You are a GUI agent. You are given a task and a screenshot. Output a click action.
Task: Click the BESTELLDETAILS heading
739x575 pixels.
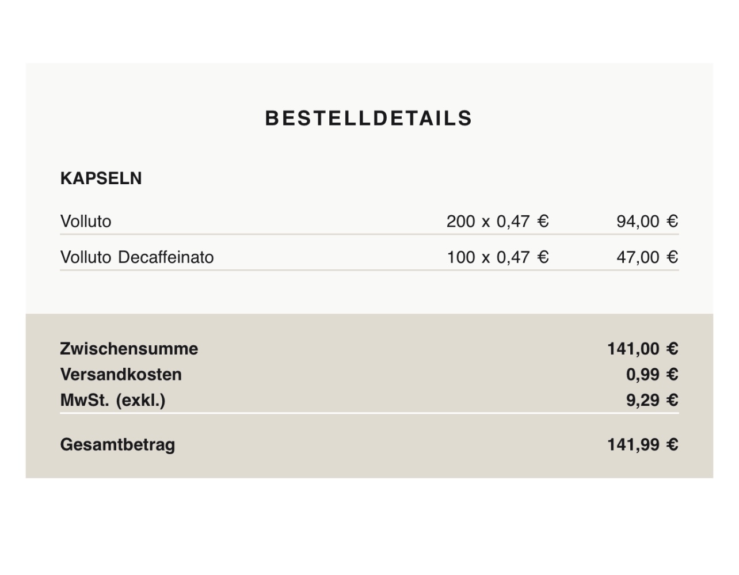(368, 118)
